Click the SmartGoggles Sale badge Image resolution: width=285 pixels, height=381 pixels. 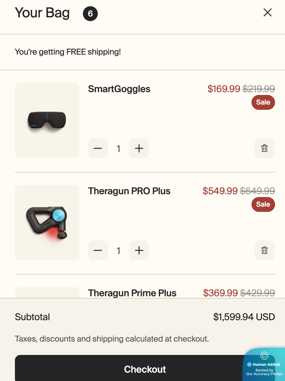click(x=263, y=102)
